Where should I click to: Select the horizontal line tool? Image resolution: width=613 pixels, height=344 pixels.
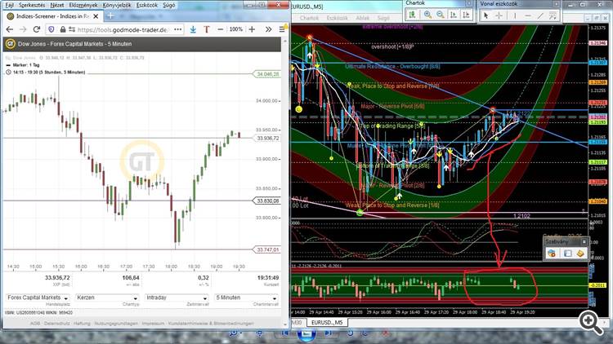pos(528,15)
